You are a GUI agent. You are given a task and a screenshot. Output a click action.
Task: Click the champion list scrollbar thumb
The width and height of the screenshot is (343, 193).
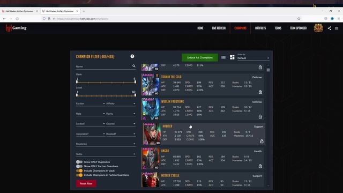268,70
